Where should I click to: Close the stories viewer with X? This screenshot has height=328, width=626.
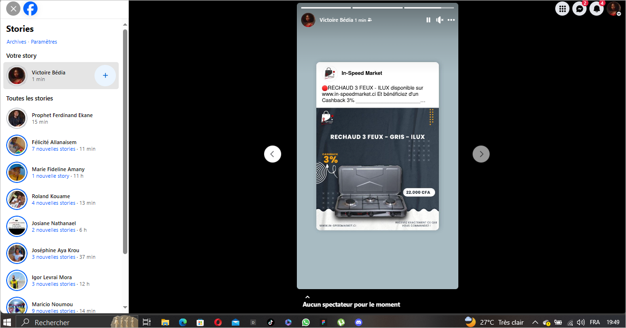[13, 9]
